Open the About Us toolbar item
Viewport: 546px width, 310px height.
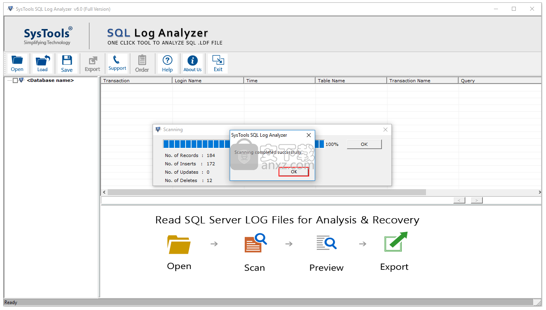[192, 64]
